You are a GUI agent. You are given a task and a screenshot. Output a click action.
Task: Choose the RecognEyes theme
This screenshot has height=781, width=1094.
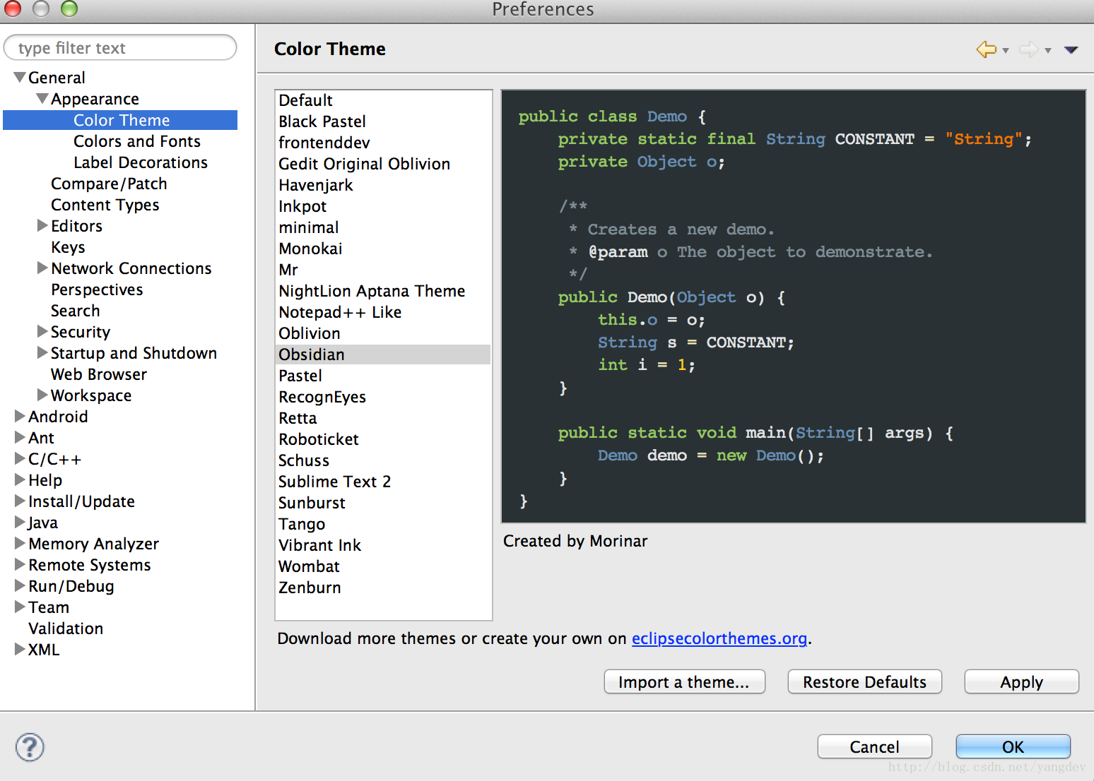[x=383, y=397]
